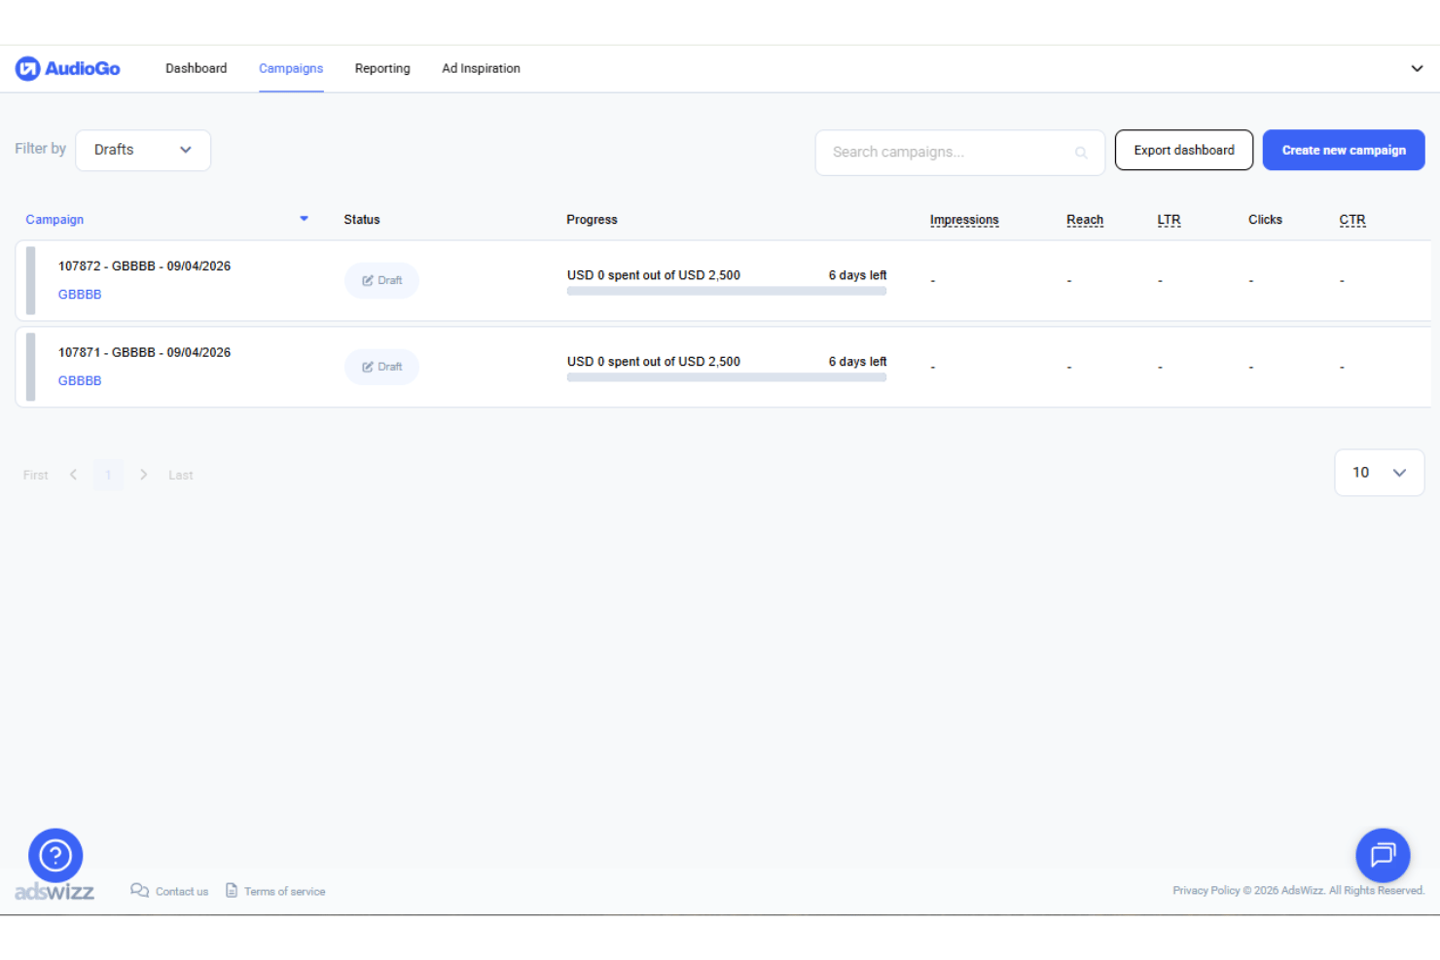Viewport: 1440px width, 960px height.
Task: Click the progress bar of campaign 107871
Action: pyautogui.click(x=727, y=377)
